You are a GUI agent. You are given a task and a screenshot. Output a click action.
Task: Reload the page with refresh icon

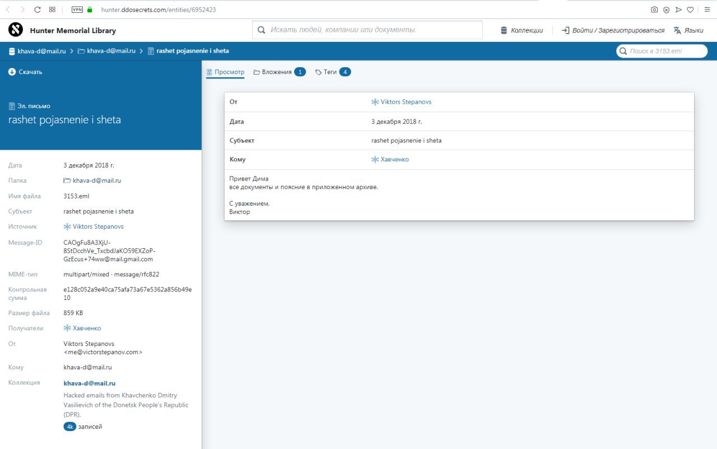tap(38, 10)
